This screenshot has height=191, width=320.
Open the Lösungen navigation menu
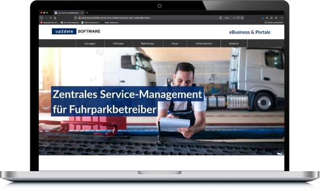(90, 44)
